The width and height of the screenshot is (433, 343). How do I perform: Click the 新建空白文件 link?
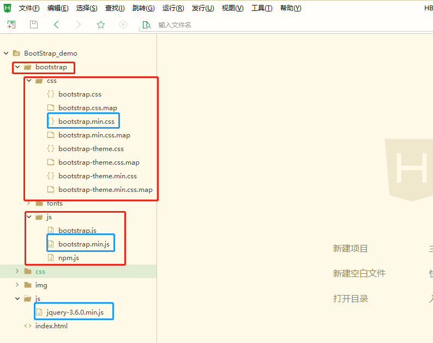coord(359,273)
